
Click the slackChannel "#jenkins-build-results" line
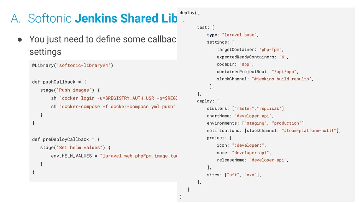[x=265, y=79]
